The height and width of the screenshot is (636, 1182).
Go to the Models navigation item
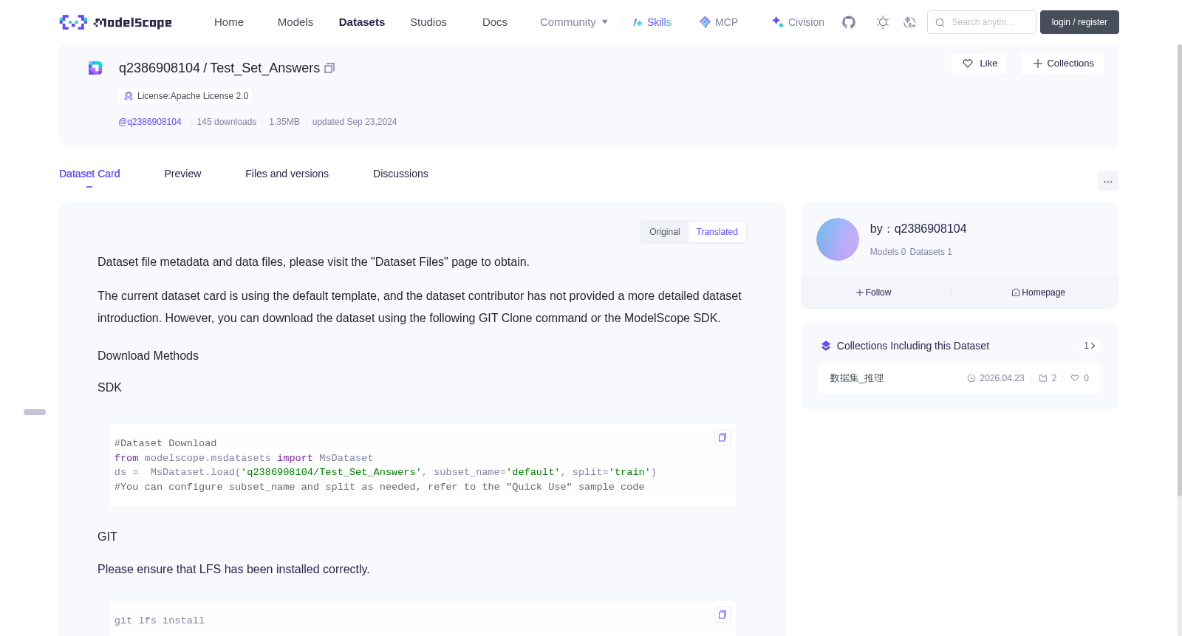pos(295,22)
